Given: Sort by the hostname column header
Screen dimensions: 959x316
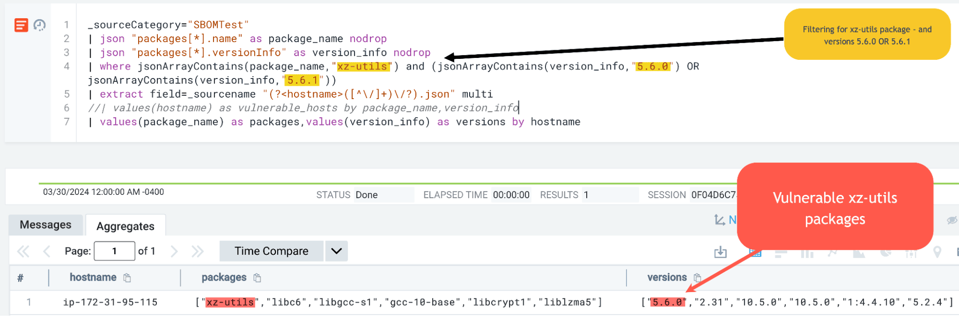Looking at the screenshot, I should coord(93,278).
